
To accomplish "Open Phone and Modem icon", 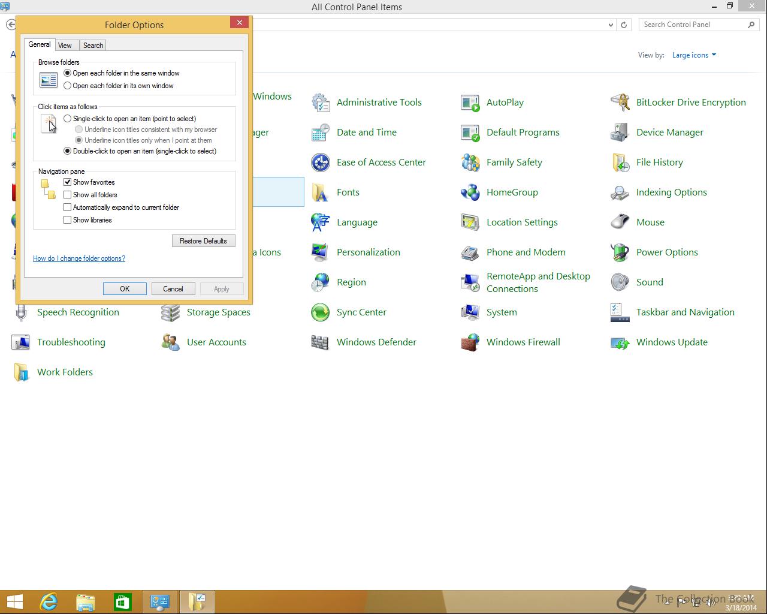I will coord(470,252).
